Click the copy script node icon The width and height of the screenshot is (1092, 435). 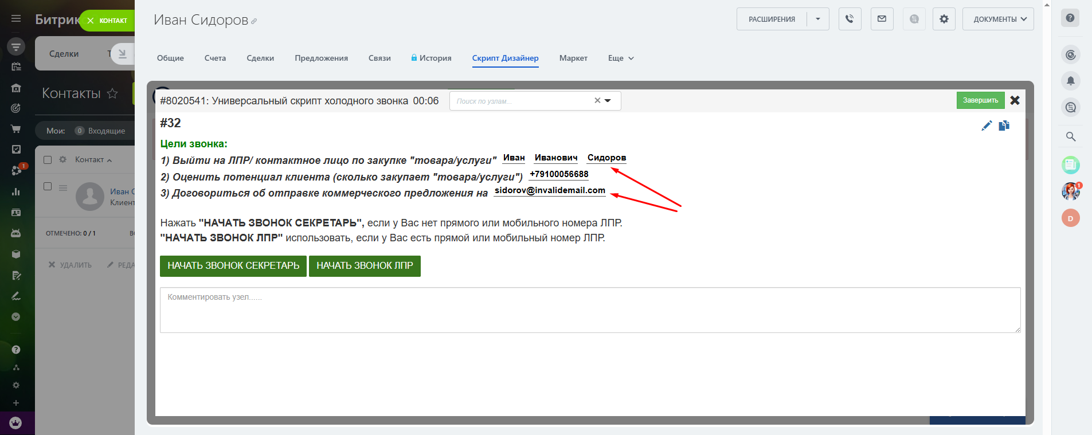(x=1004, y=126)
